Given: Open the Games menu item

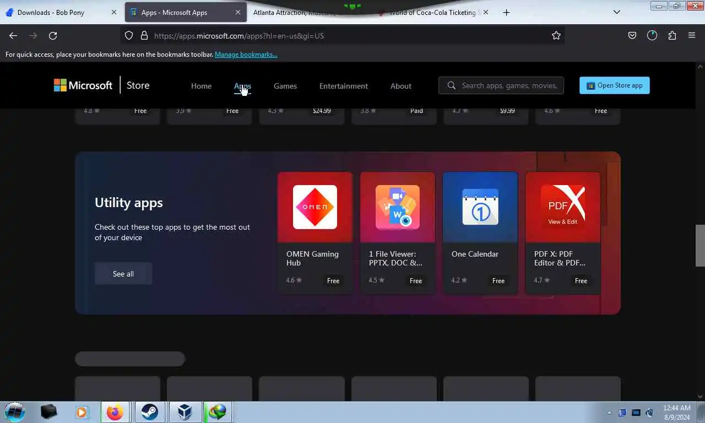Looking at the screenshot, I should (x=285, y=86).
